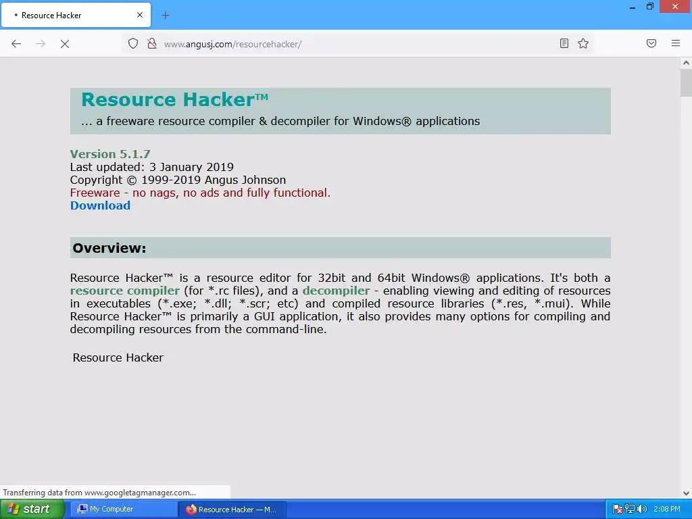Open the resource compiler link

[x=125, y=291]
